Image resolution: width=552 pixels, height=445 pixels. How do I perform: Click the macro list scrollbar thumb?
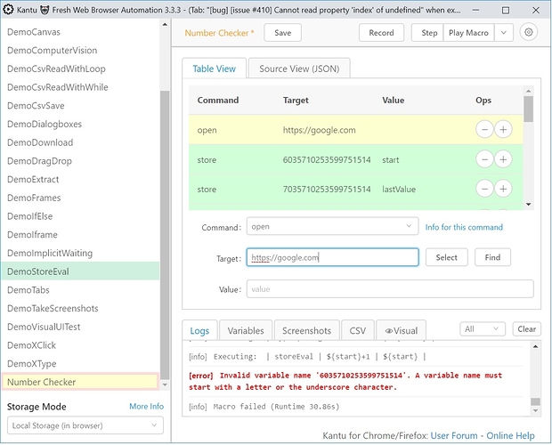[x=165, y=235]
